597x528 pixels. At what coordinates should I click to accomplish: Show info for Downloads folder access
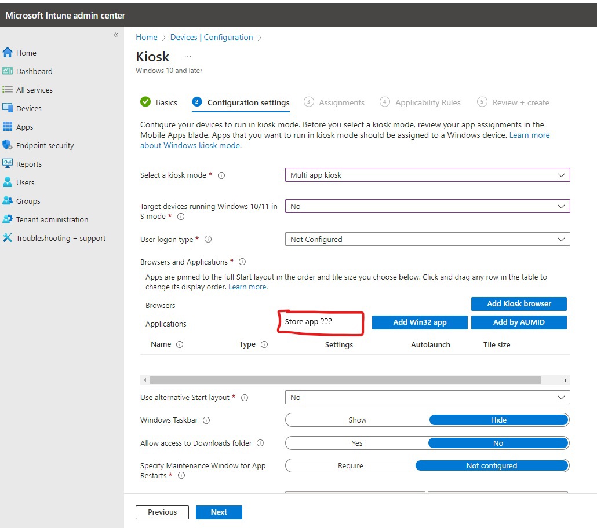tap(260, 443)
